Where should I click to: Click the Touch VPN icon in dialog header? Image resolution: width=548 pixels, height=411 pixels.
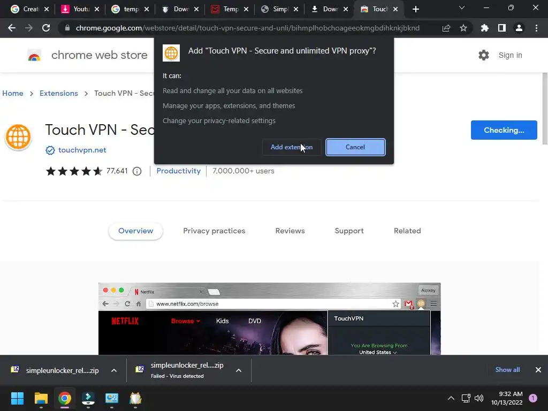click(171, 53)
